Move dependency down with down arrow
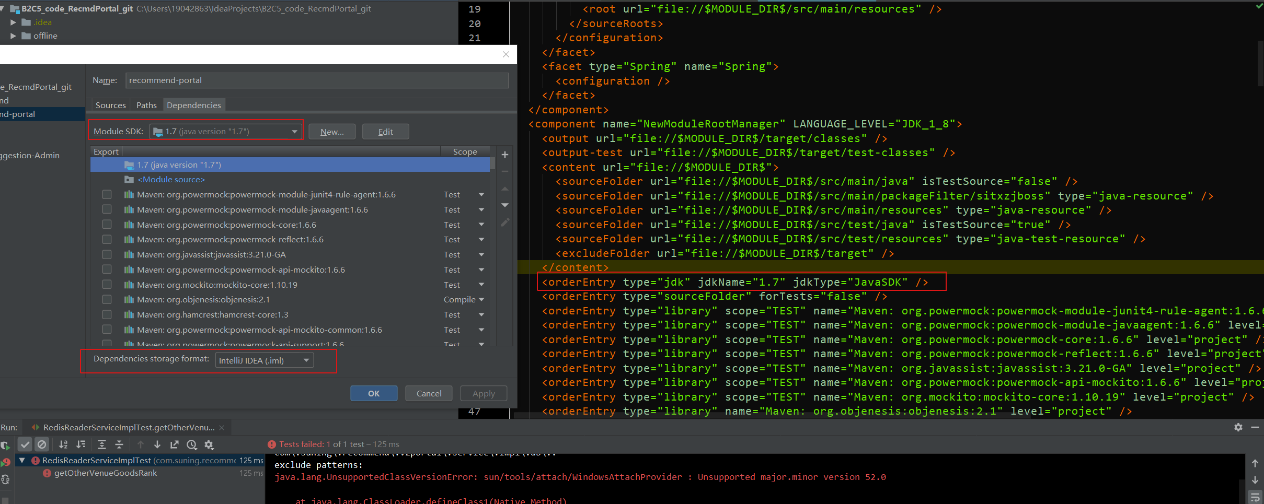 pyautogui.click(x=505, y=205)
